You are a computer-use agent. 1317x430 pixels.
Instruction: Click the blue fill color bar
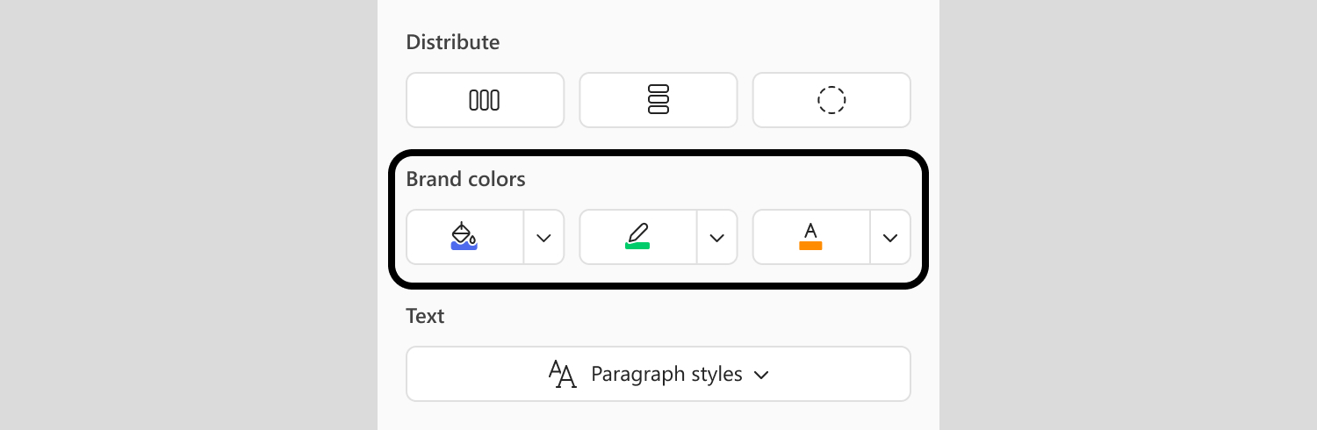[464, 247]
